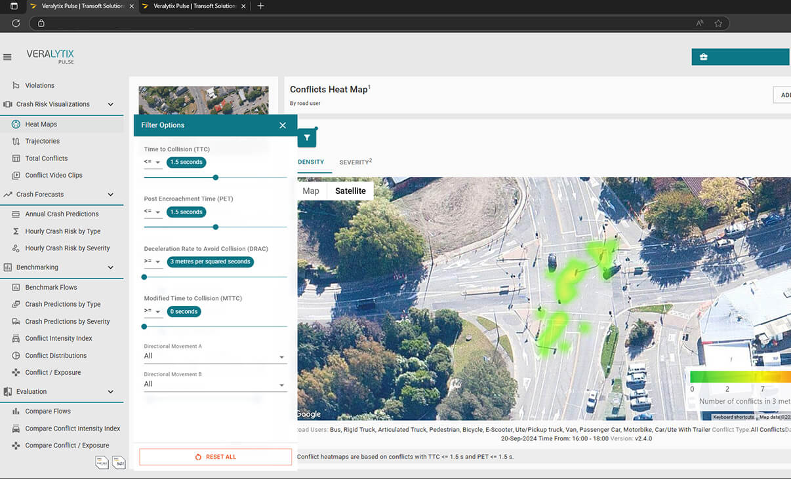Screen dimensions: 791x479
Task: Open the TTC comparison operator dropdown
Action: (x=152, y=163)
